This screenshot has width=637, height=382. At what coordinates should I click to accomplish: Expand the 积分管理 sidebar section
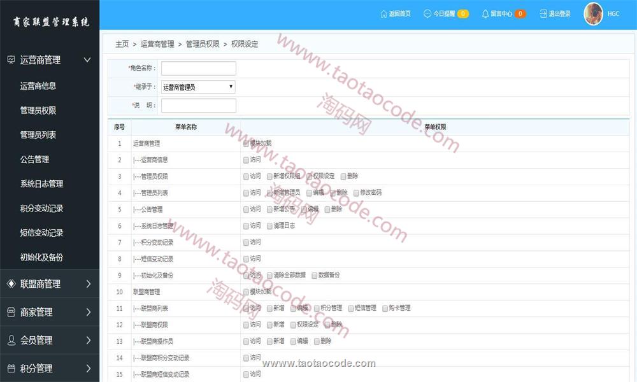pyautogui.click(x=88, y=368)
